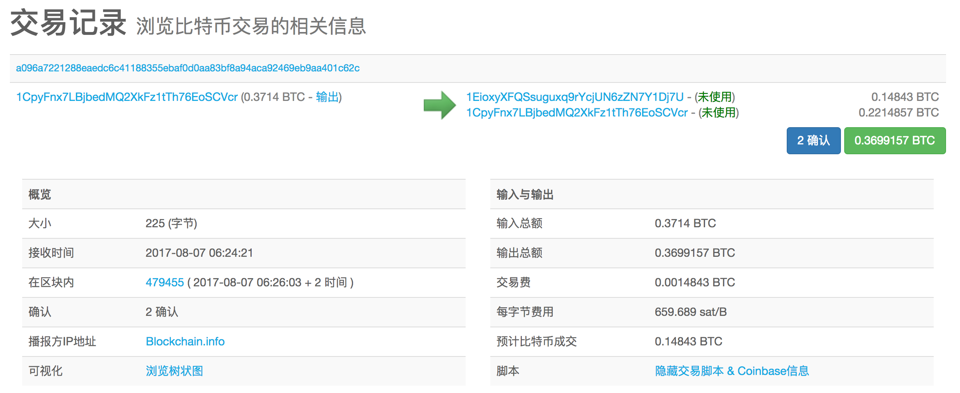Click the 输入总额 row label
Image resolution: width=960 pixels, height=393 pixels.
[x=519, y=224]
